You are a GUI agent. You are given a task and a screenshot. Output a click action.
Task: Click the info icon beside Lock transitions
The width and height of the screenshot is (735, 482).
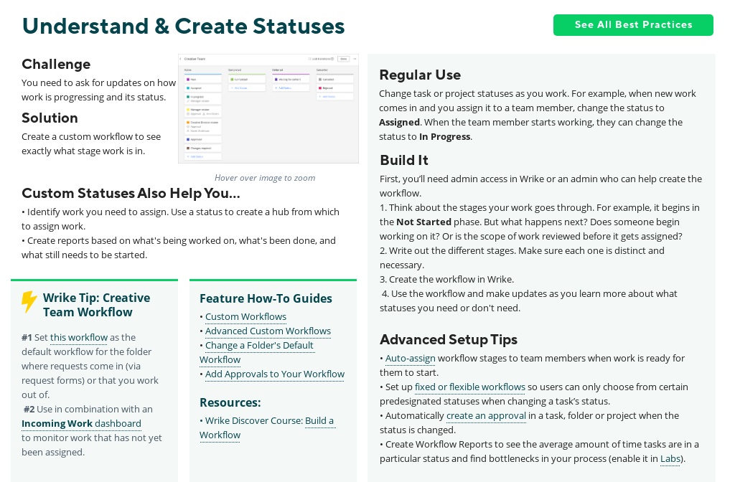tap(332, 59)
